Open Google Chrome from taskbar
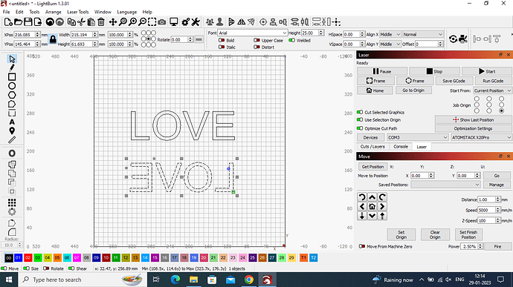The height and width of the screenshot is (287, 513). point(249,280)
